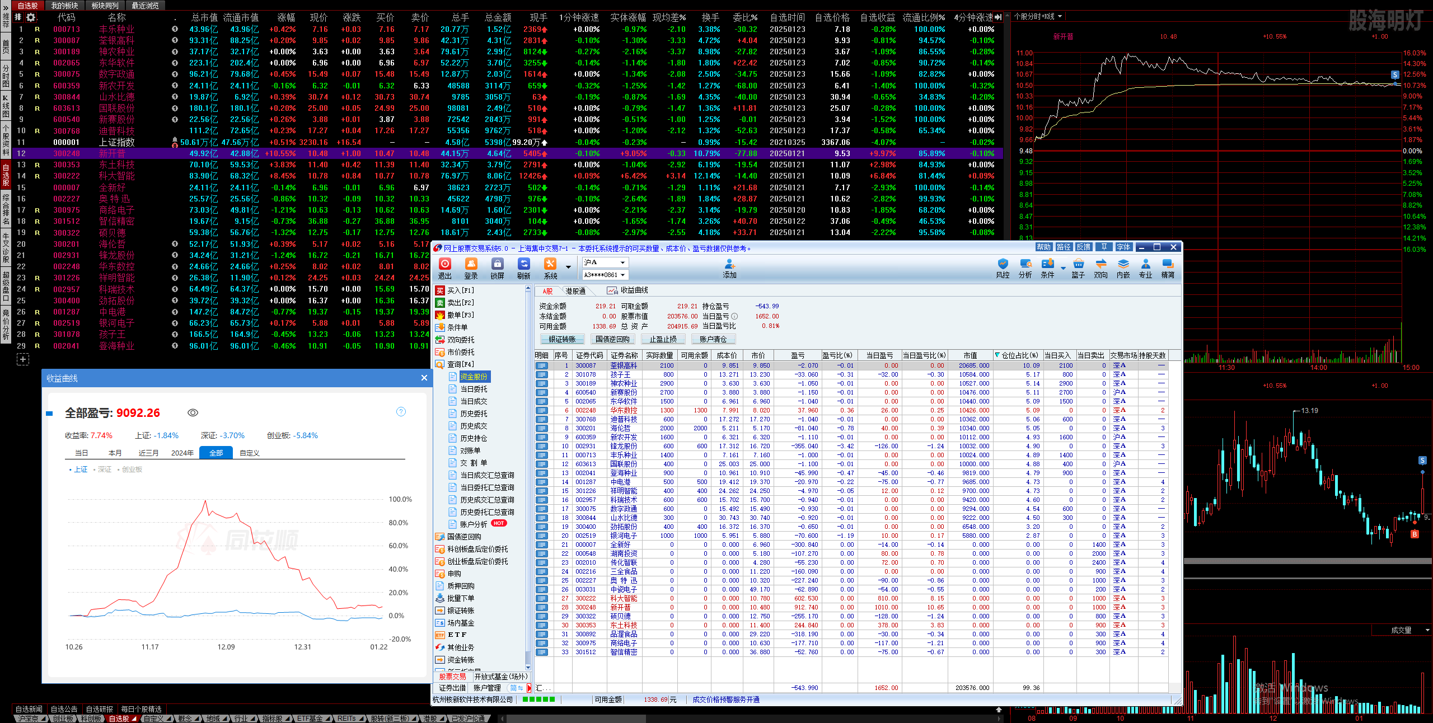The width and height of the screenshot is (1433, 723).
Task: Switch to 我的板块 tab
Action: (64, 6)
